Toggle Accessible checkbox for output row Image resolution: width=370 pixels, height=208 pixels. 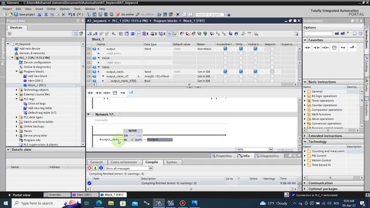(x=225, y=49)
